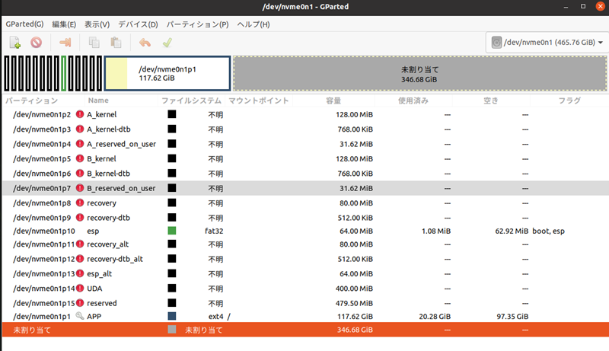Undo last operation with arrow icon
Image resolution: width=609 pixels, height=351 pixels.
click(x=145, y=43)
